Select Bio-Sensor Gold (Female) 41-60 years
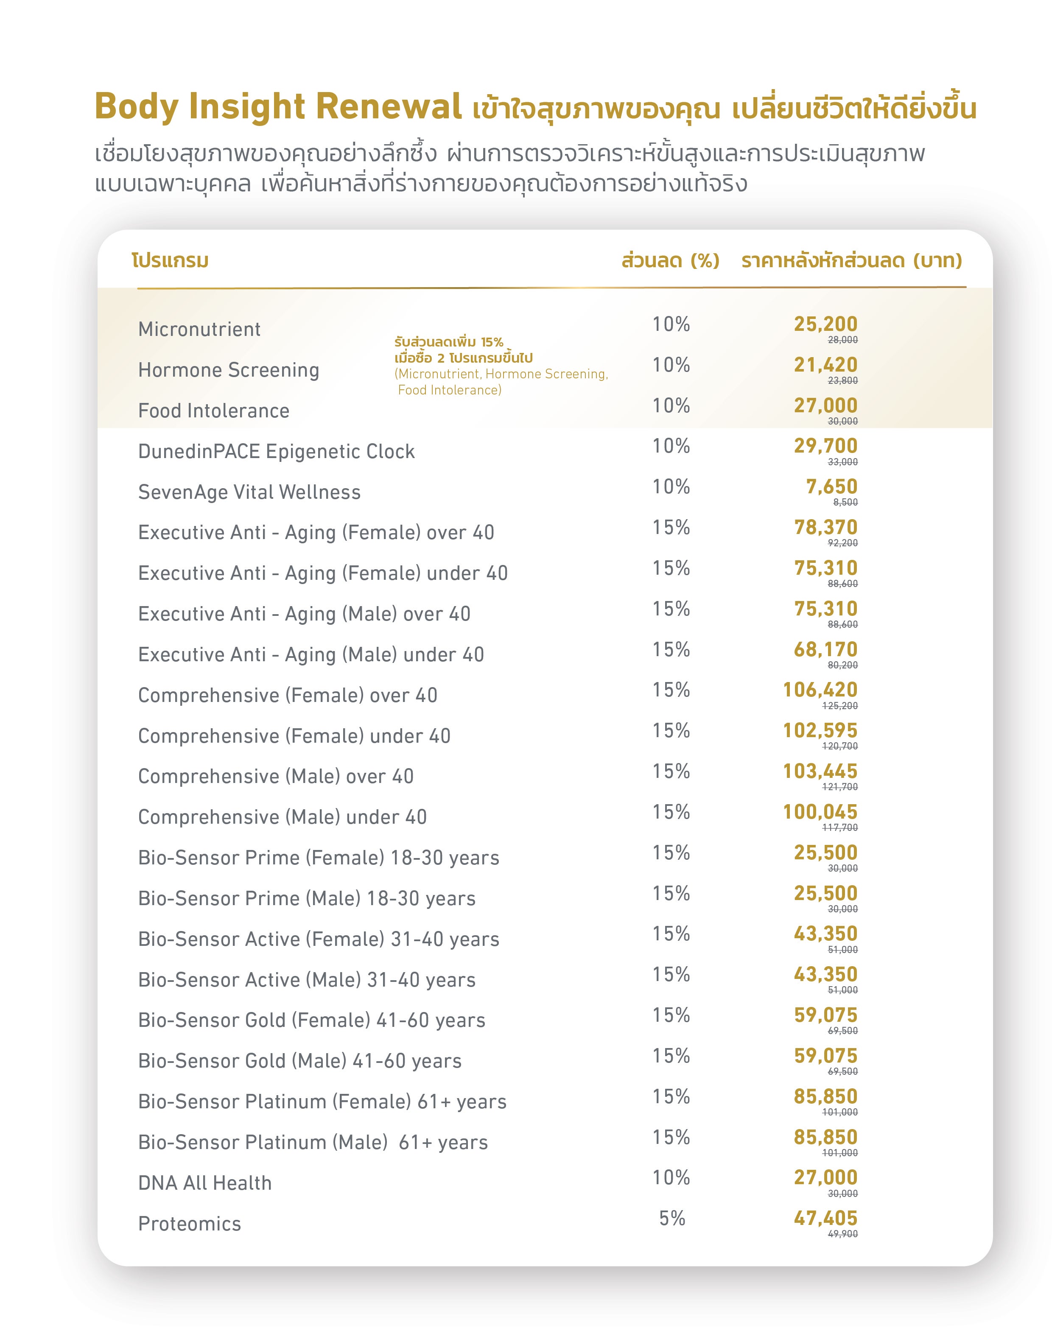Image resolution: width=1052 pixels, height=1328 pixels. 312,1020
